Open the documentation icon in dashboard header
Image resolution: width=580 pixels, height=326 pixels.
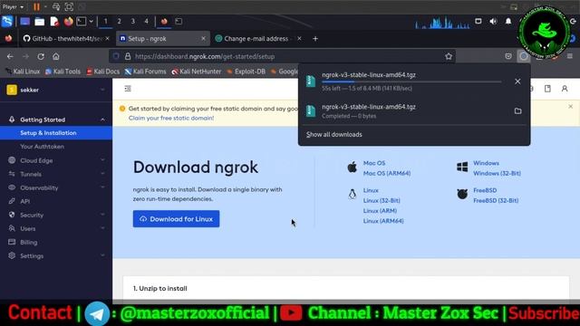tap(547, 89)
